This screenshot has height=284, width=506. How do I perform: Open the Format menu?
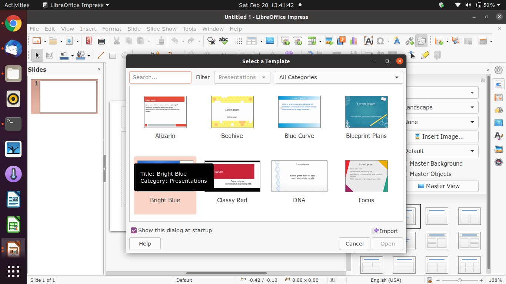[111, 29]
